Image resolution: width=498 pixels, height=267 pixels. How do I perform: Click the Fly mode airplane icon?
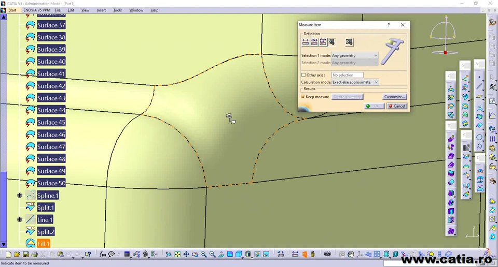(x=169, y=254)
